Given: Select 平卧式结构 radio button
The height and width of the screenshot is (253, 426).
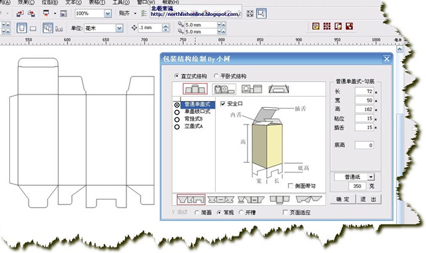Looking at the screenshot, I should click(216, 76).
